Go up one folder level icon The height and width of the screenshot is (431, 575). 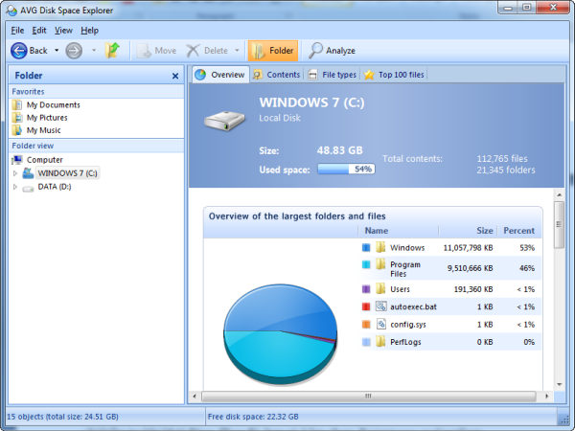112,50
